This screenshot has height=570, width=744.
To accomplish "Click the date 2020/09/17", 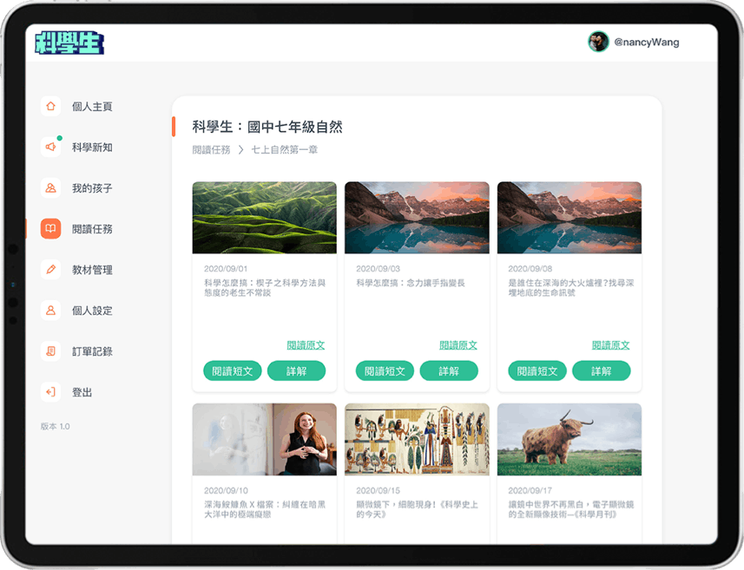I will [530, 490].
